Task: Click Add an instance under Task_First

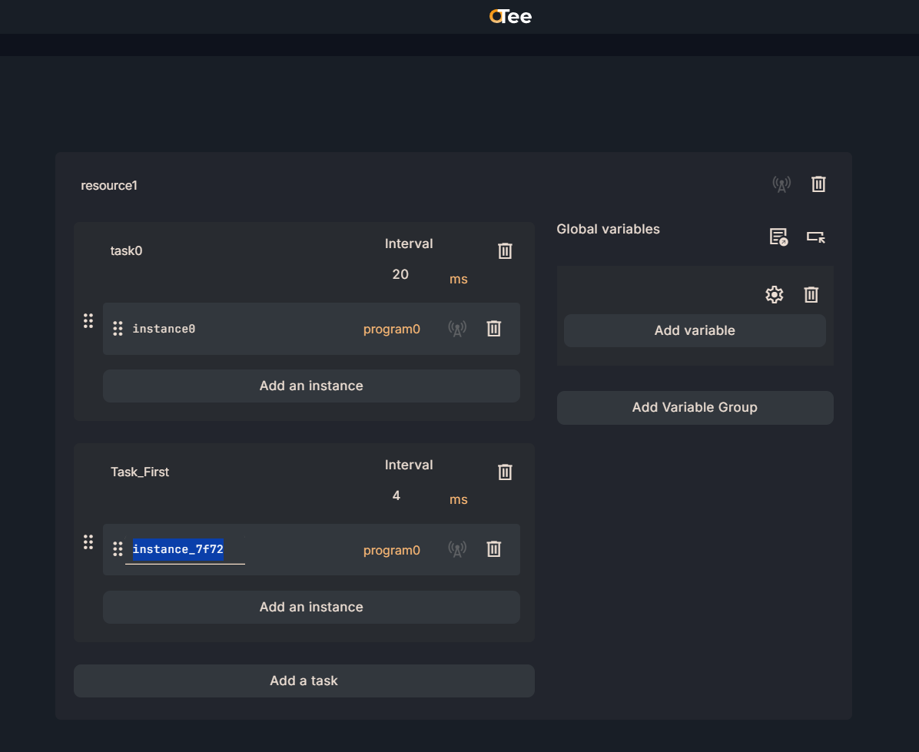Action: point(311,607)
